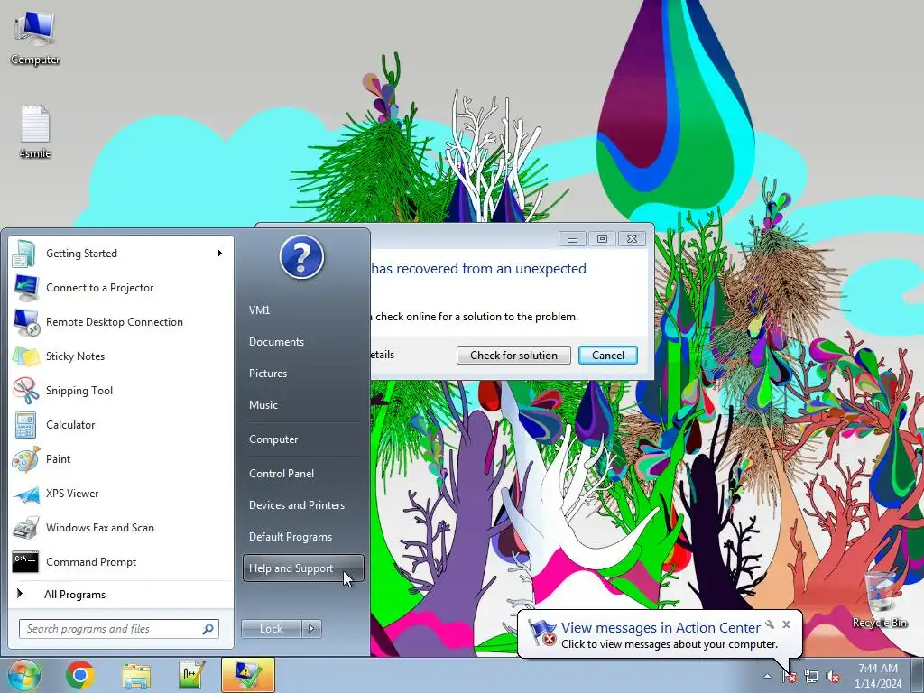This screenshot has height=693, width=924.
Task: Open Default Programs
Action: 291,537
